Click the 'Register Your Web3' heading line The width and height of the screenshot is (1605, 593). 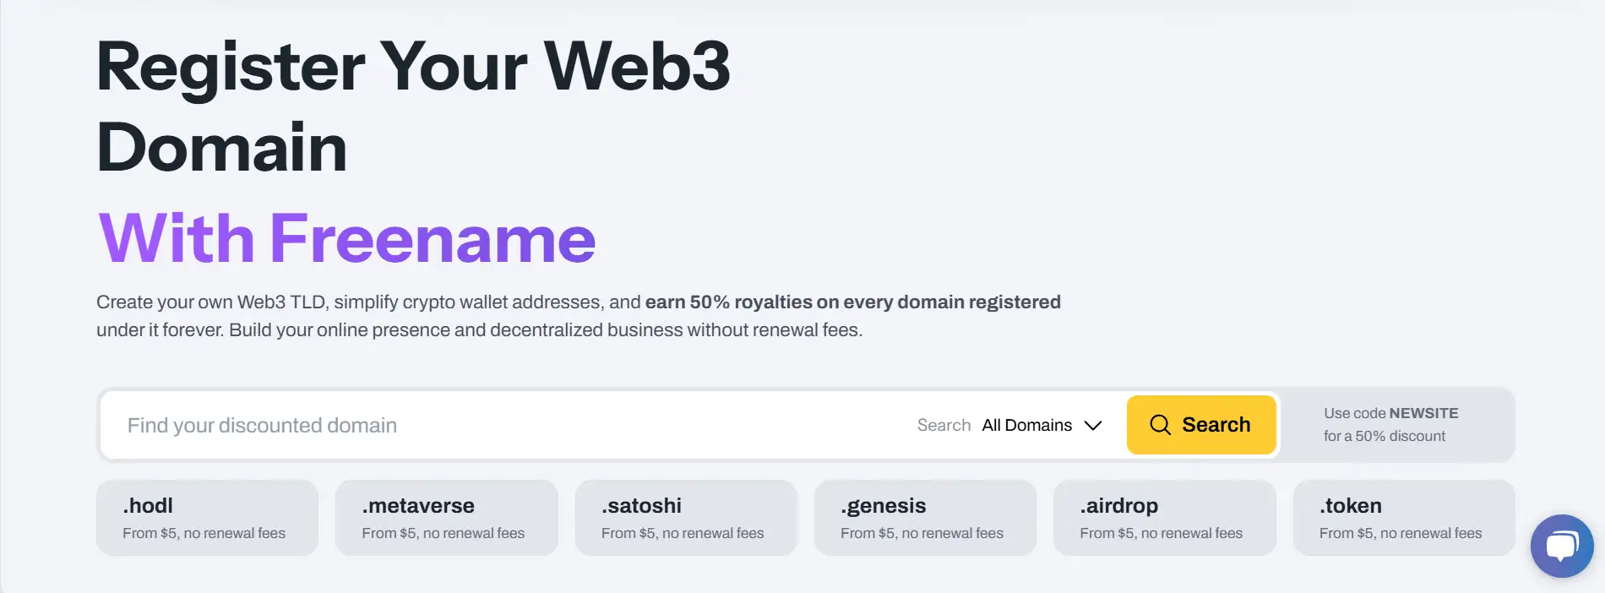tap(413, 66)
